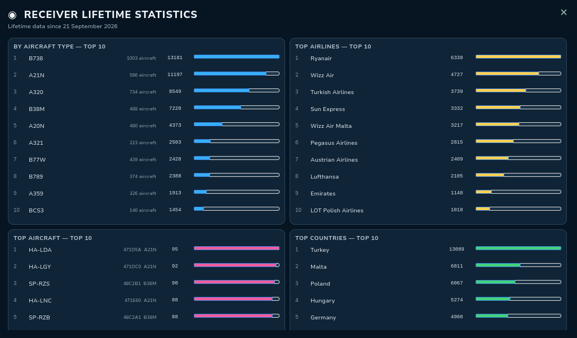Select A21N in the aircraft type list
The image size is (577, 338).
click(x=37, y=75)
